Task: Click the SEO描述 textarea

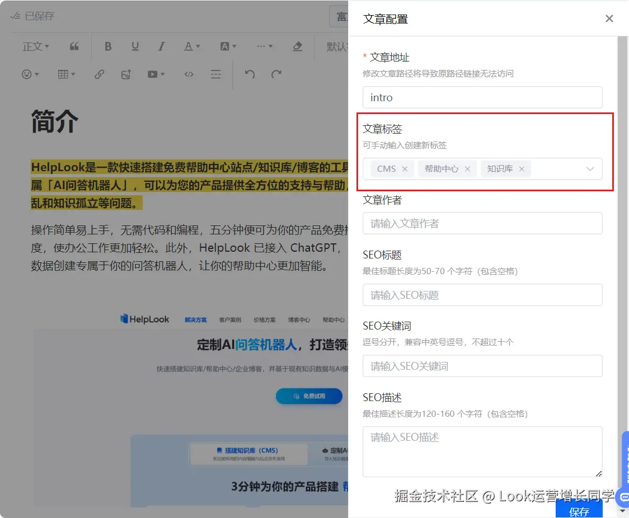Action: (482, 451)
